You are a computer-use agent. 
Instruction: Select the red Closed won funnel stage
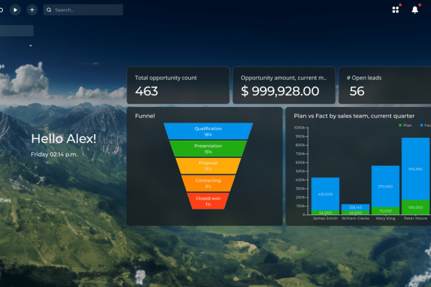208,201
